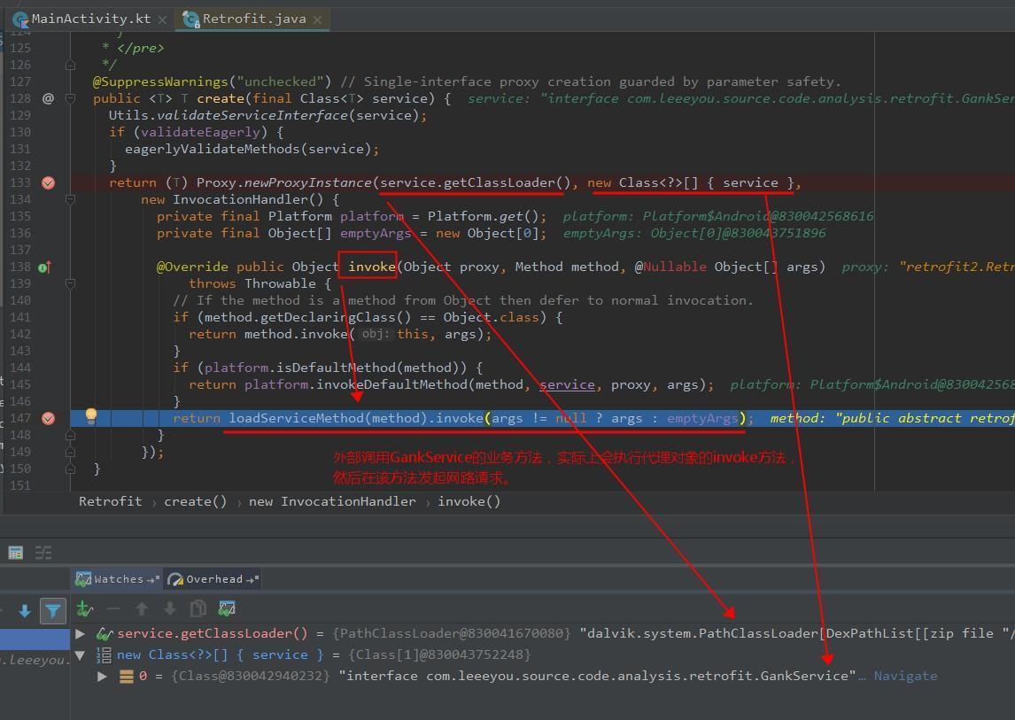Select the service.getClassLoader() watch row

(x=542, y=633)
